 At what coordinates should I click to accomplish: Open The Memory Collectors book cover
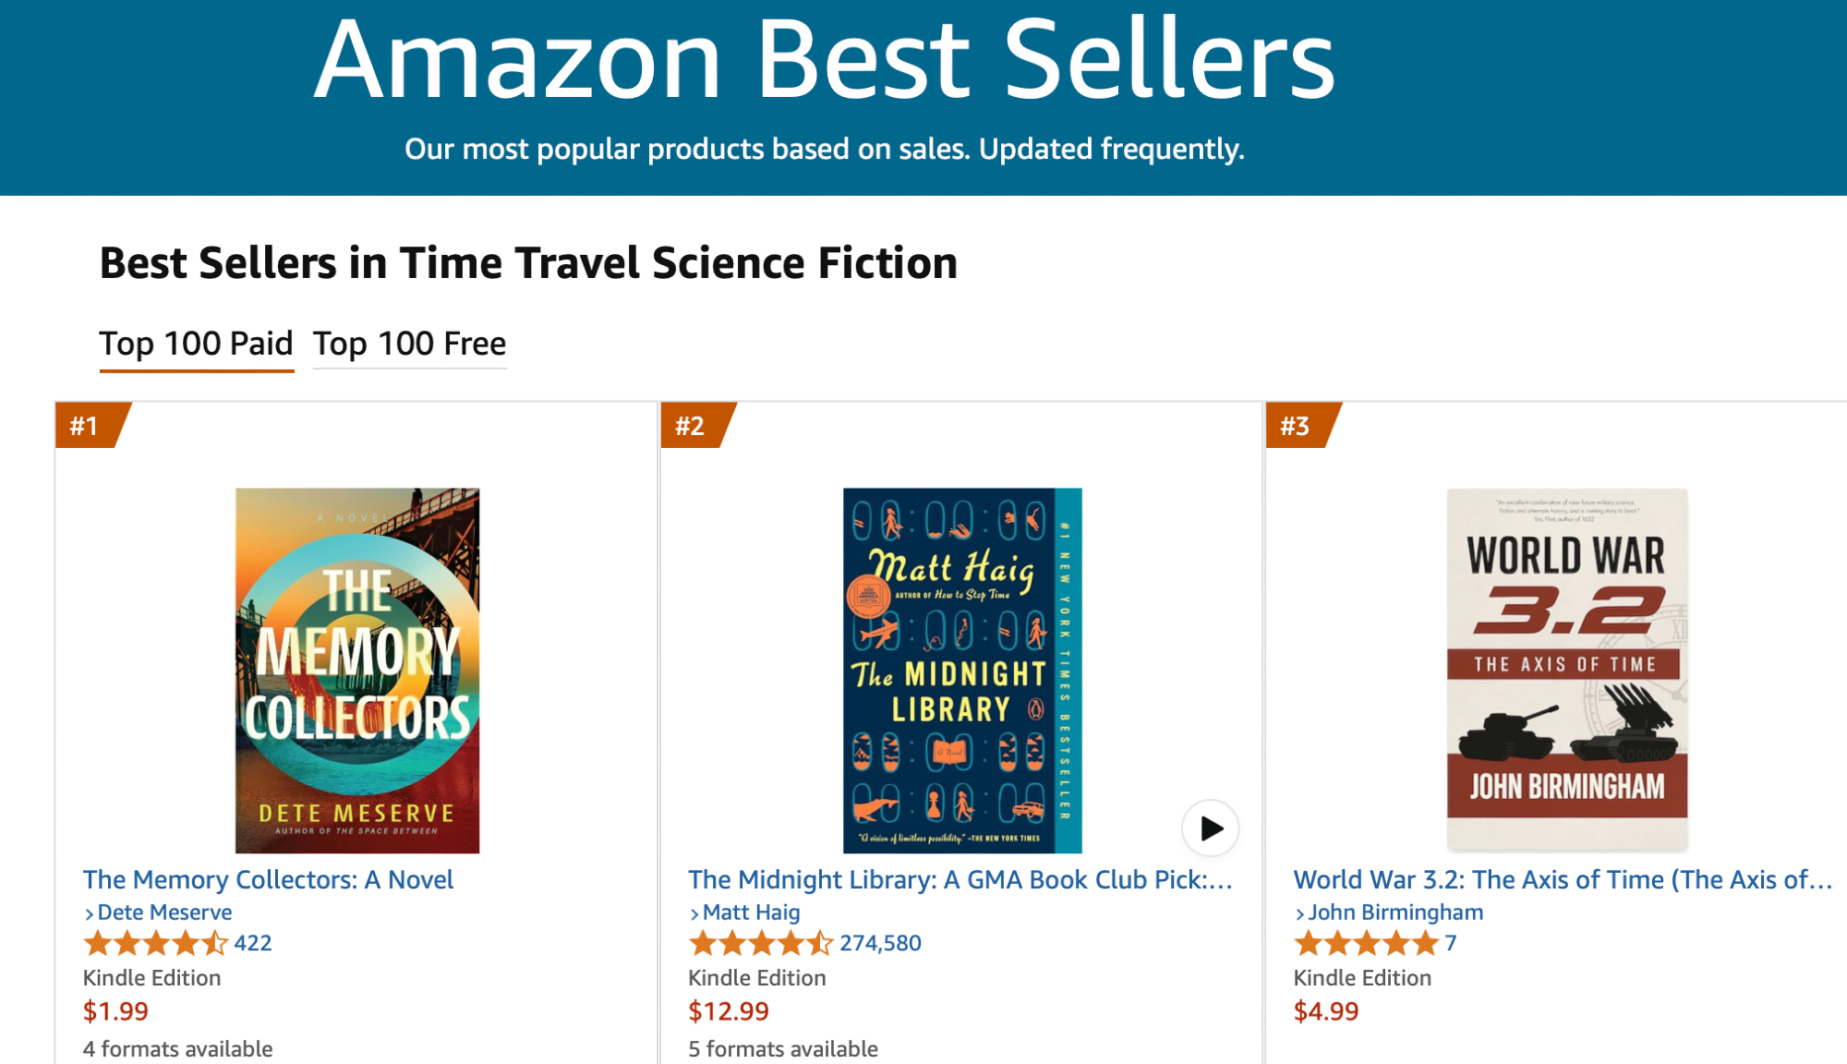click(357, 670)
